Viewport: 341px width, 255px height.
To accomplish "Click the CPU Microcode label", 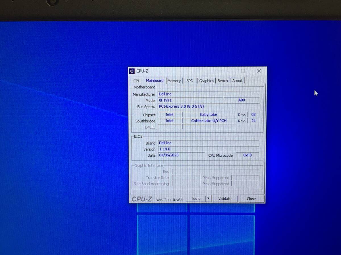I will pyautogui.click(x=220, y=156).
